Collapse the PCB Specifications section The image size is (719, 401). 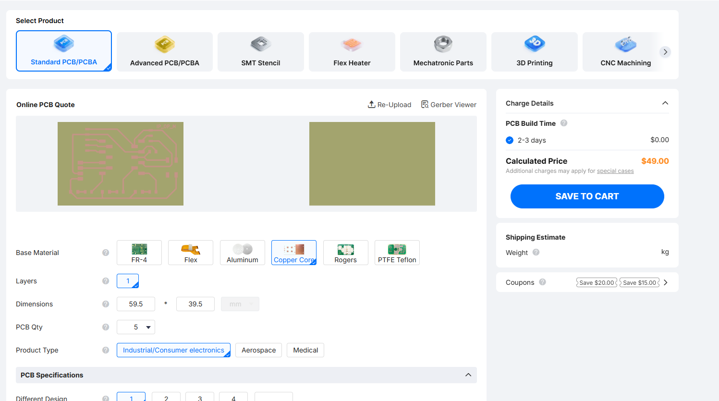click(468, 375)
